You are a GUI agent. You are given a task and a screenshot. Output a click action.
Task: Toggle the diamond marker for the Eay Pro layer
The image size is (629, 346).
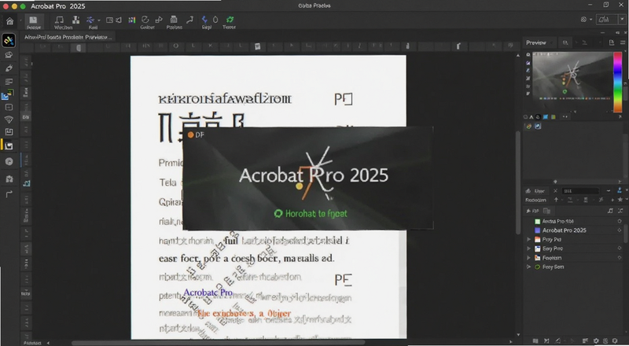tap(620, 248)
